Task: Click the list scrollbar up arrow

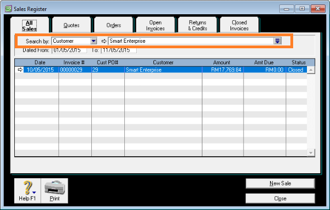Action: [x=311, y=70]
